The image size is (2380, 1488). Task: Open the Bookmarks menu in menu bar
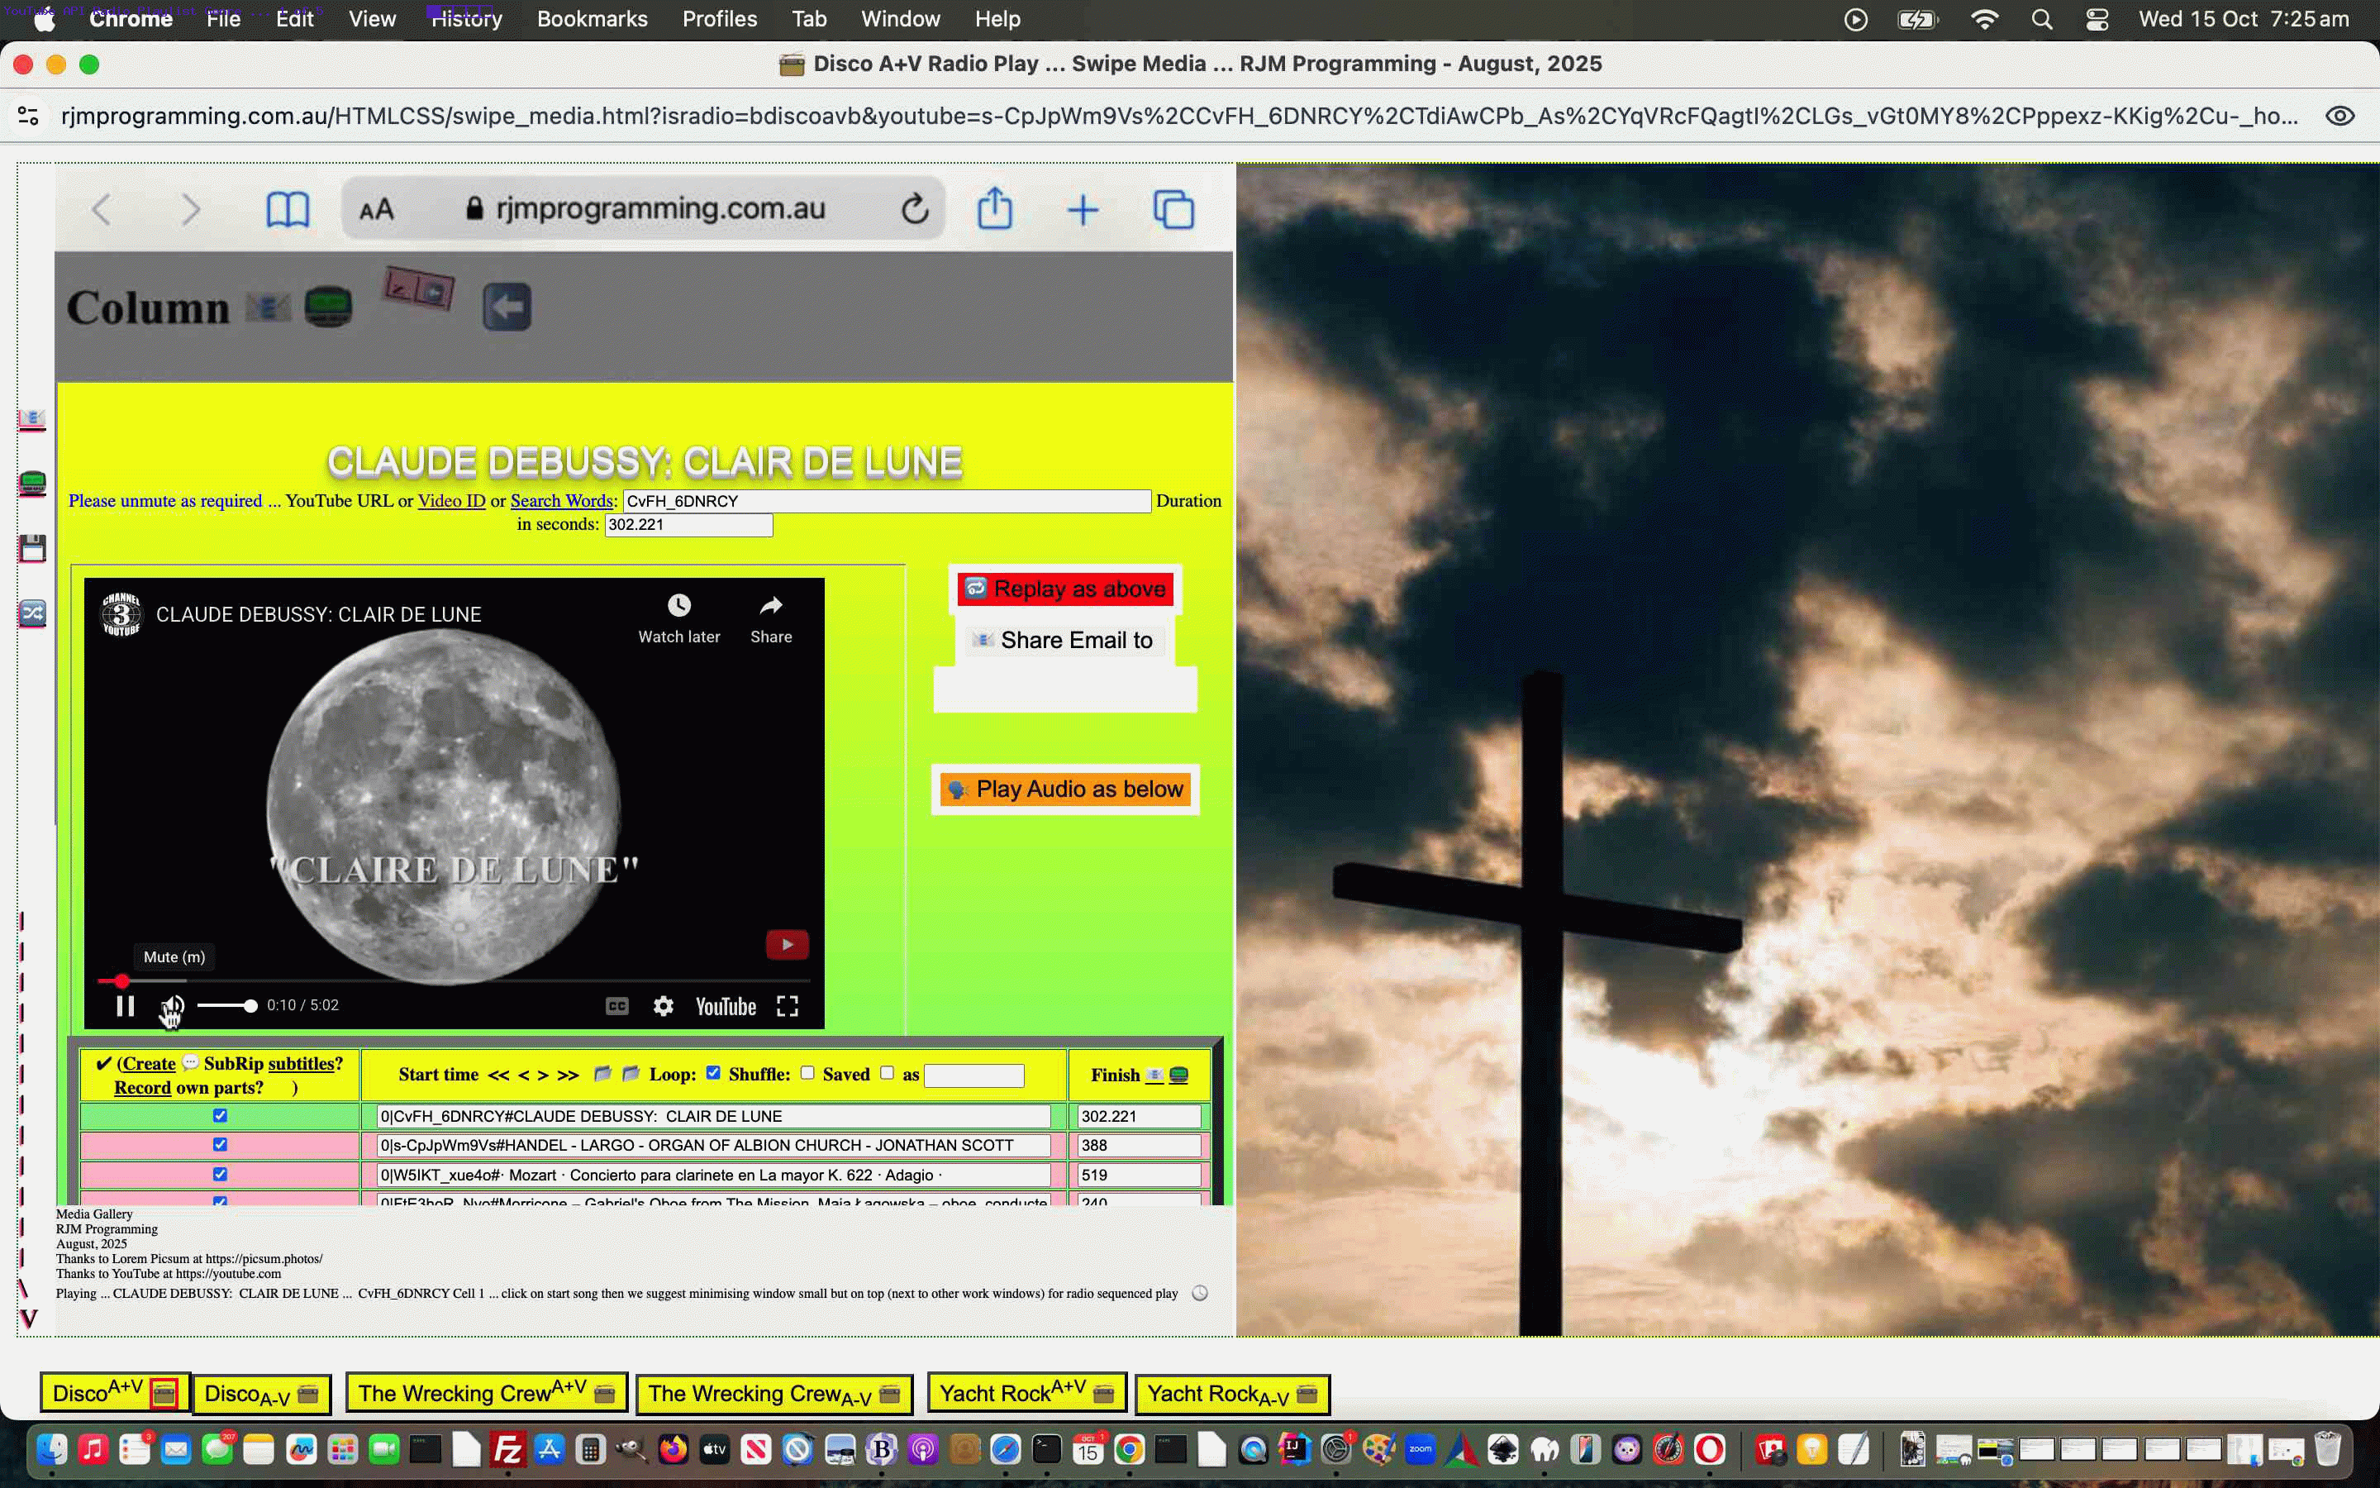click(x=592, y=19)
